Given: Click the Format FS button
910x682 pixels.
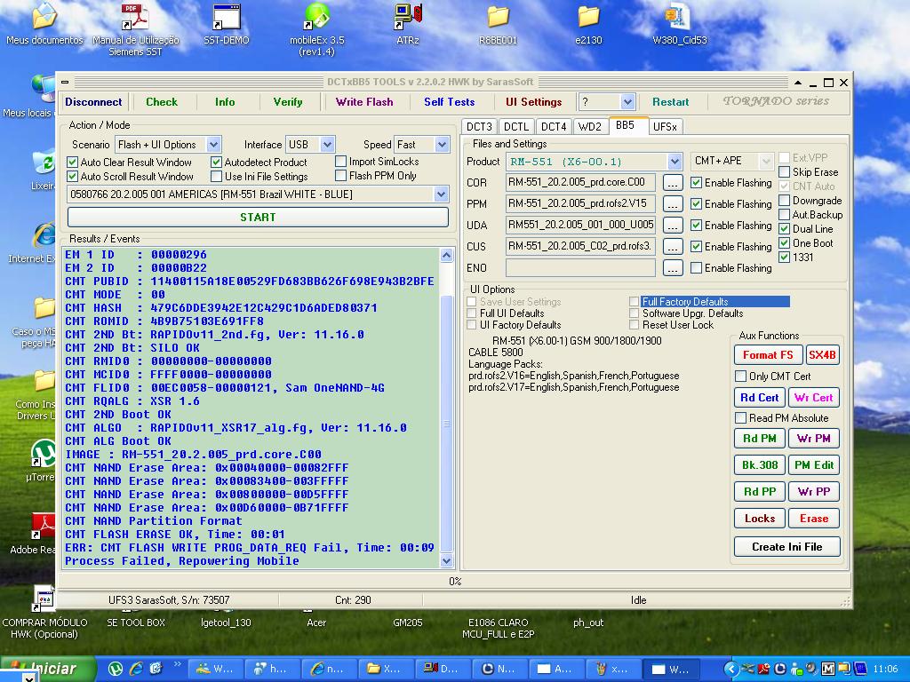Looking at the screenshot, I should pyautogui.click(x=768, y=355).
